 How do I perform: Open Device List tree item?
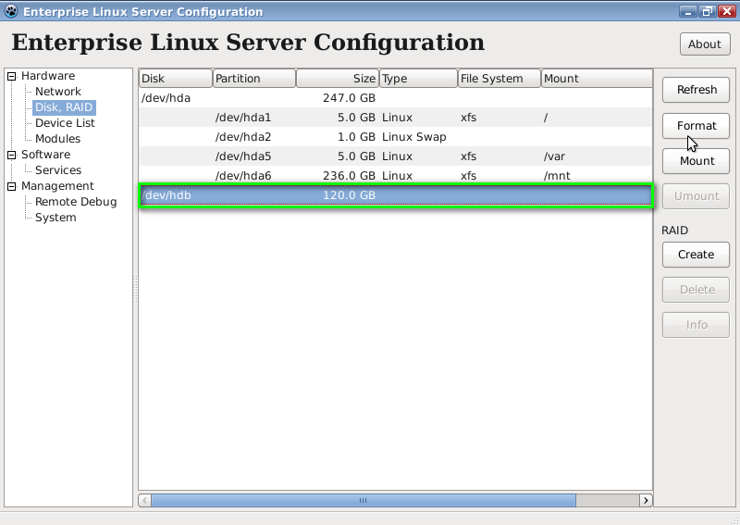65,123
